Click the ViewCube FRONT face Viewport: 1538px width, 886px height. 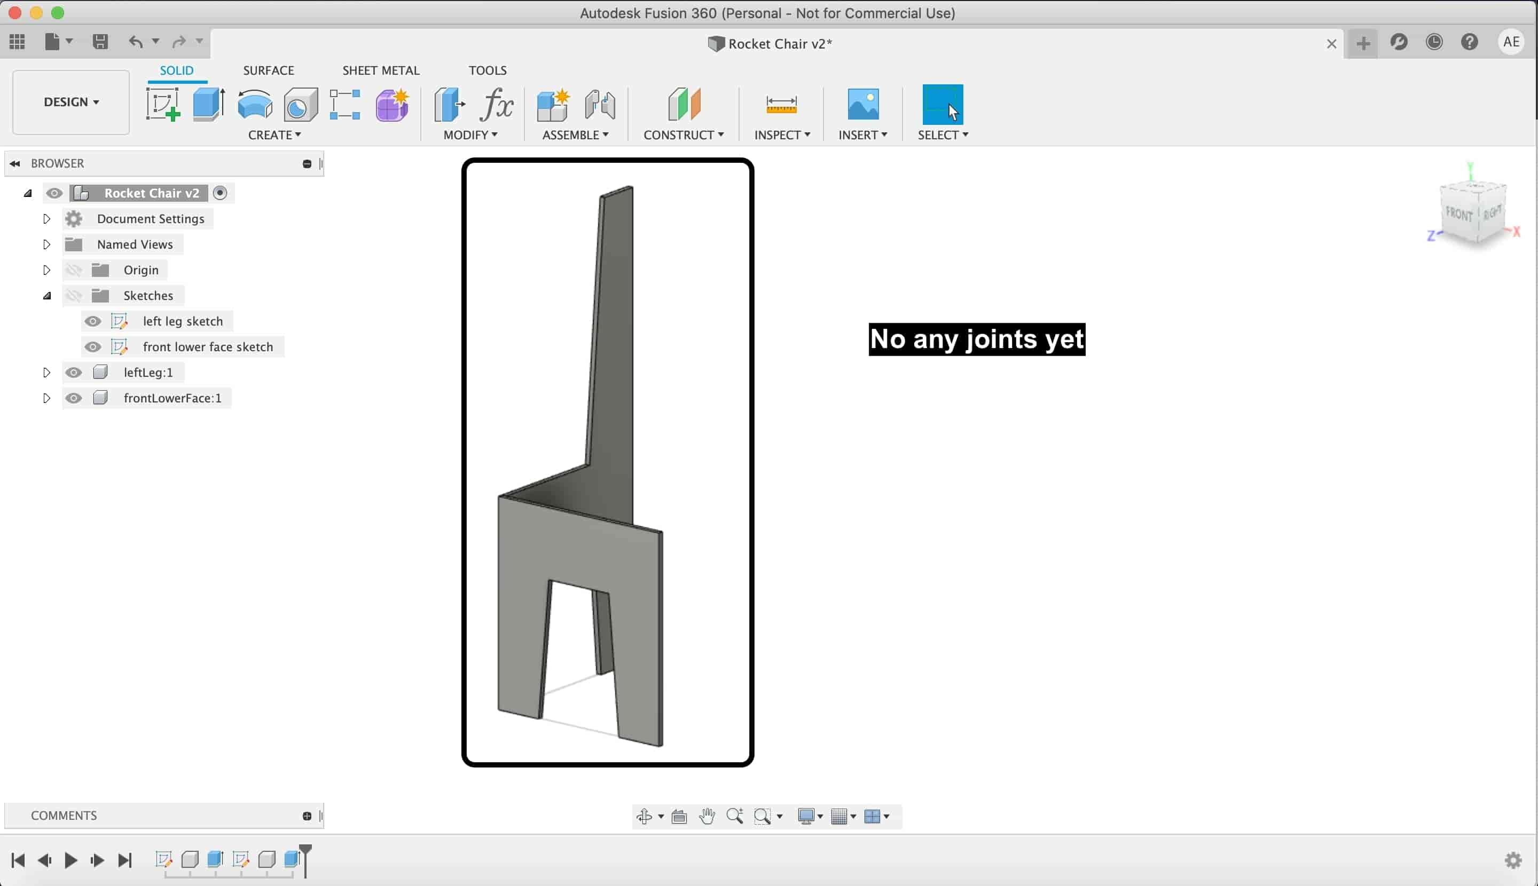point(1459,213)
